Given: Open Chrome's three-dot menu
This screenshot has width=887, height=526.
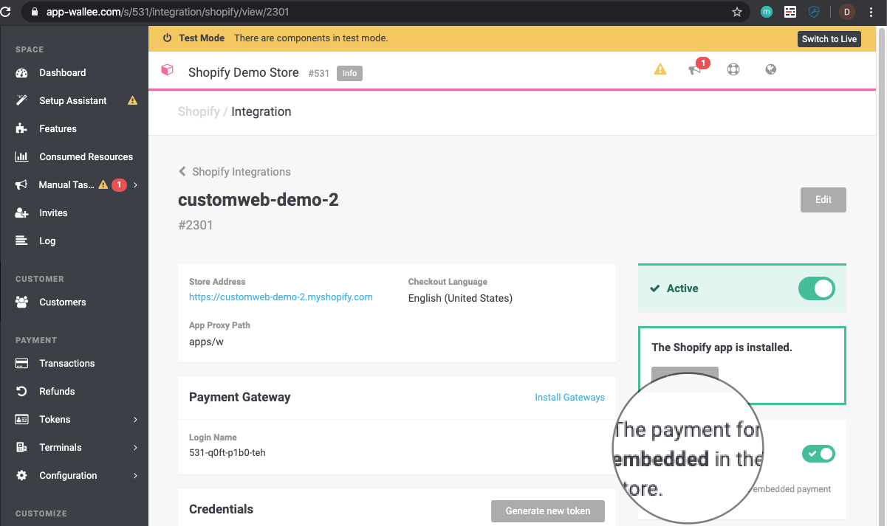Looking at the screenshot, I should 870,12.
